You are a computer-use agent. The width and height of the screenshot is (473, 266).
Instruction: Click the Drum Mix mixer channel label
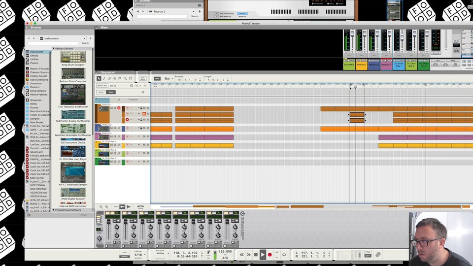[x=349, y=65]
